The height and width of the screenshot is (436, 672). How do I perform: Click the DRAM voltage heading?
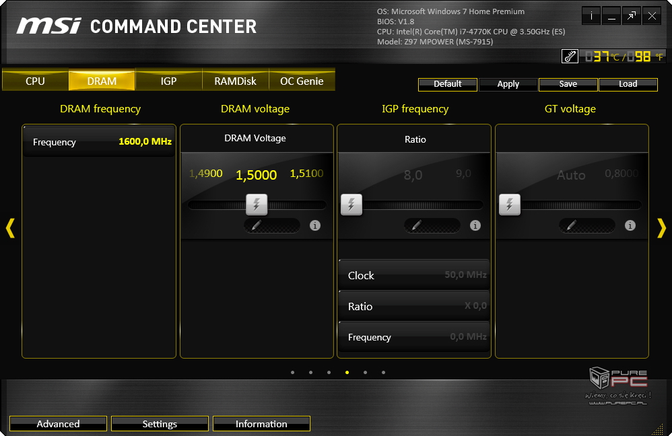[x=255, y=109]
